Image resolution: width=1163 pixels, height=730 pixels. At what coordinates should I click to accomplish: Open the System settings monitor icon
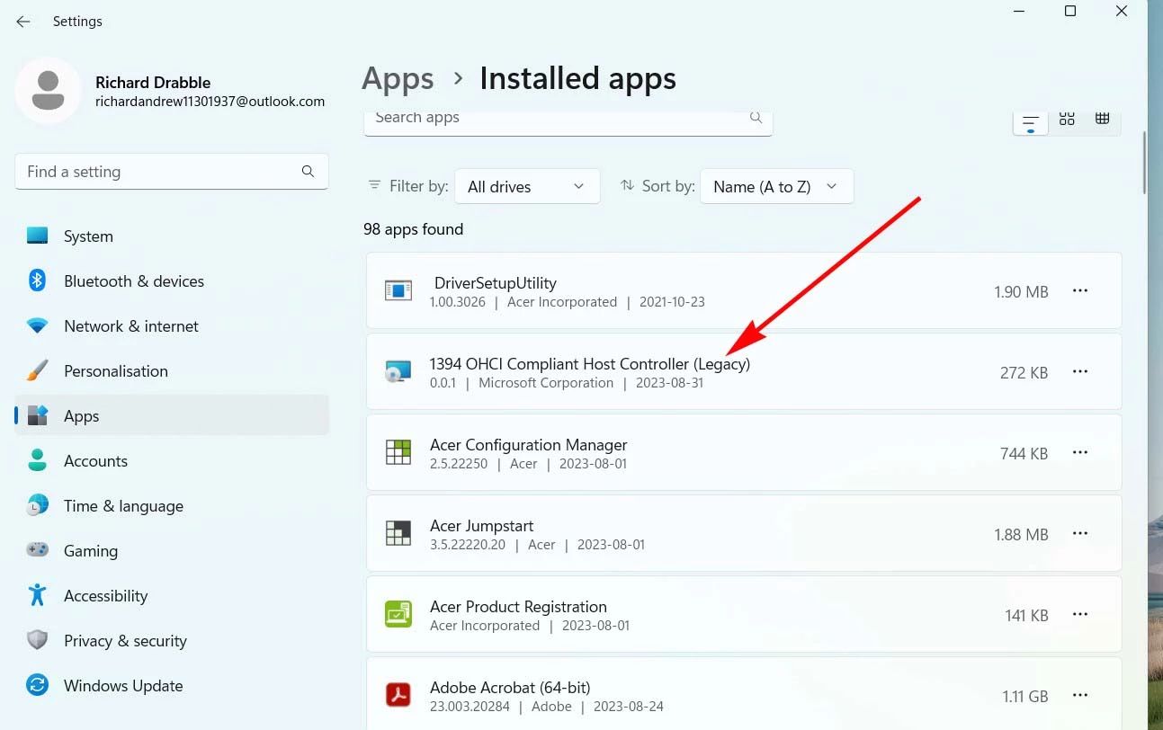(37, 236)
